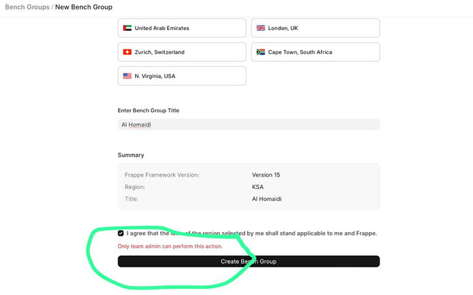473x295 pixels.
Task: Click the Al Homaidi title summary value
Action: 267,199
